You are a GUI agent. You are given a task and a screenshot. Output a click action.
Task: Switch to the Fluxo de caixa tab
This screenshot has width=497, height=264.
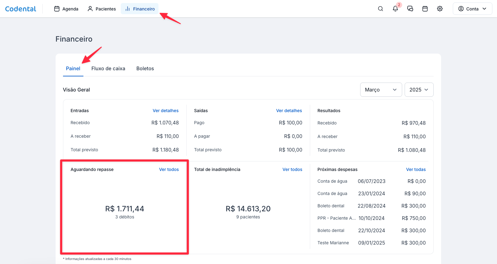coord(108,68)
